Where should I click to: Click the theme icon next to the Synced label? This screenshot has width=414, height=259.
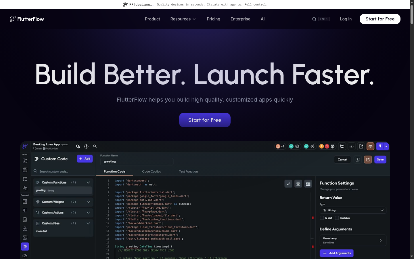point(78,146)
